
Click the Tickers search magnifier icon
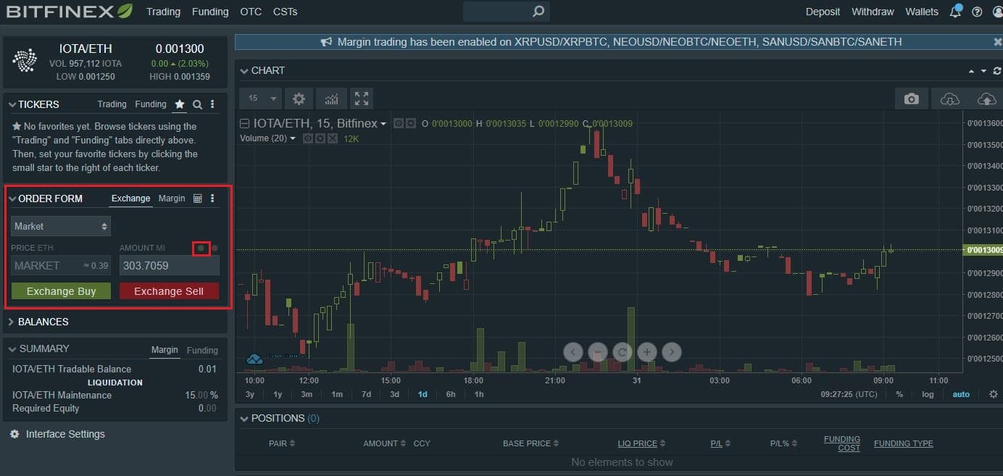click(197, 104)
